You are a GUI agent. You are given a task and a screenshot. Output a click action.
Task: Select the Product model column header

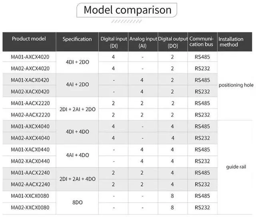click(x=29, y=39)
